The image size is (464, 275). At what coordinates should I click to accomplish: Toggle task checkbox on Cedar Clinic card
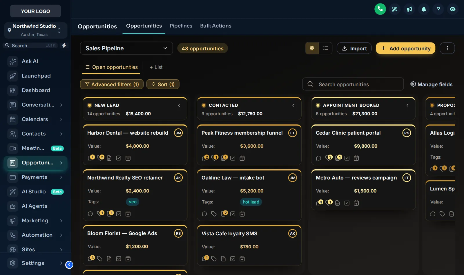(347, 158)
